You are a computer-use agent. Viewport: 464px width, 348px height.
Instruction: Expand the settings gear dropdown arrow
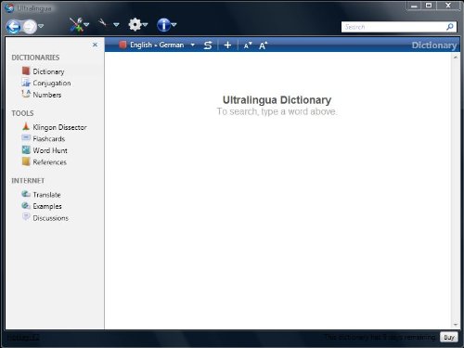tap(145, 24)
